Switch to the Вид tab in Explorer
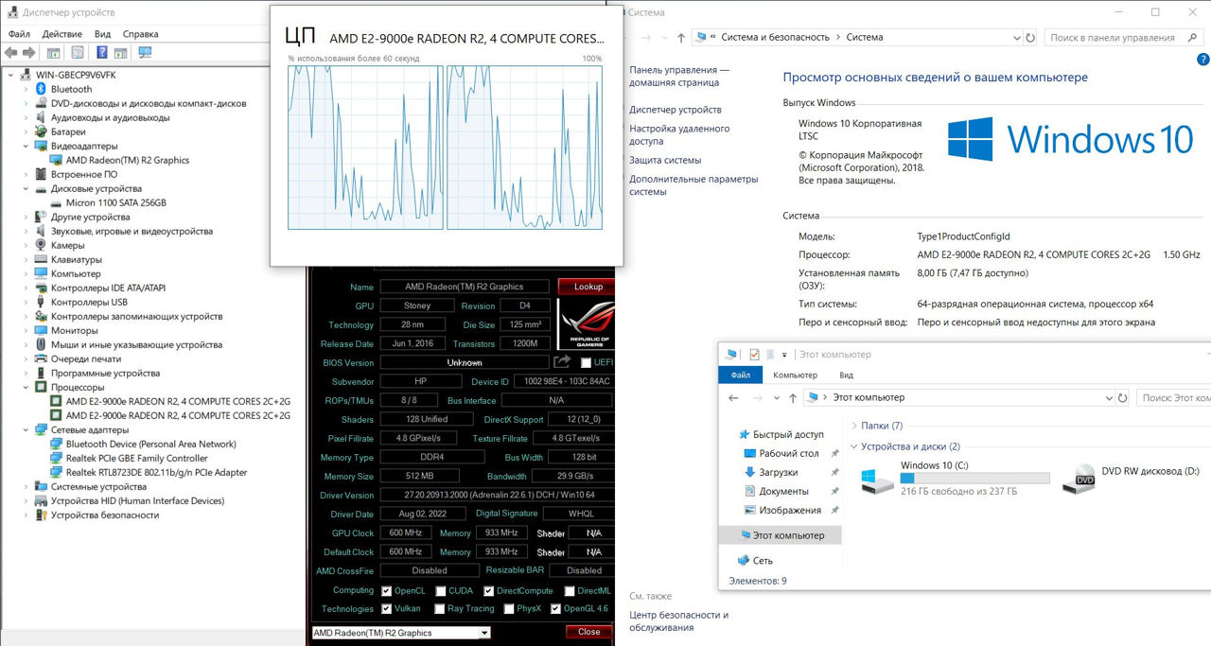This screenshot has height=646, width=1211. (x=846, y=375)
